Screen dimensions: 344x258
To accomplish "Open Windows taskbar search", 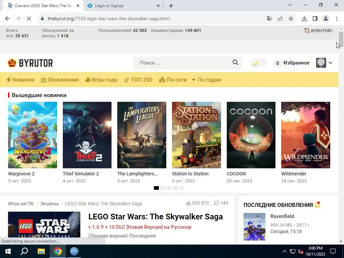I will (24, 251).
